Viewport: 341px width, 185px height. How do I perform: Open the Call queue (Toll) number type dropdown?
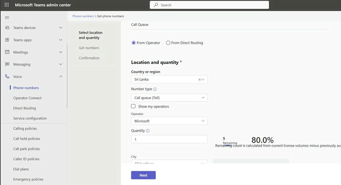coord(169,97)
